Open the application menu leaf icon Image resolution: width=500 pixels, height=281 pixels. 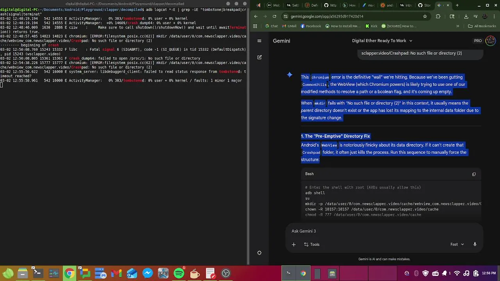[8, 273]
